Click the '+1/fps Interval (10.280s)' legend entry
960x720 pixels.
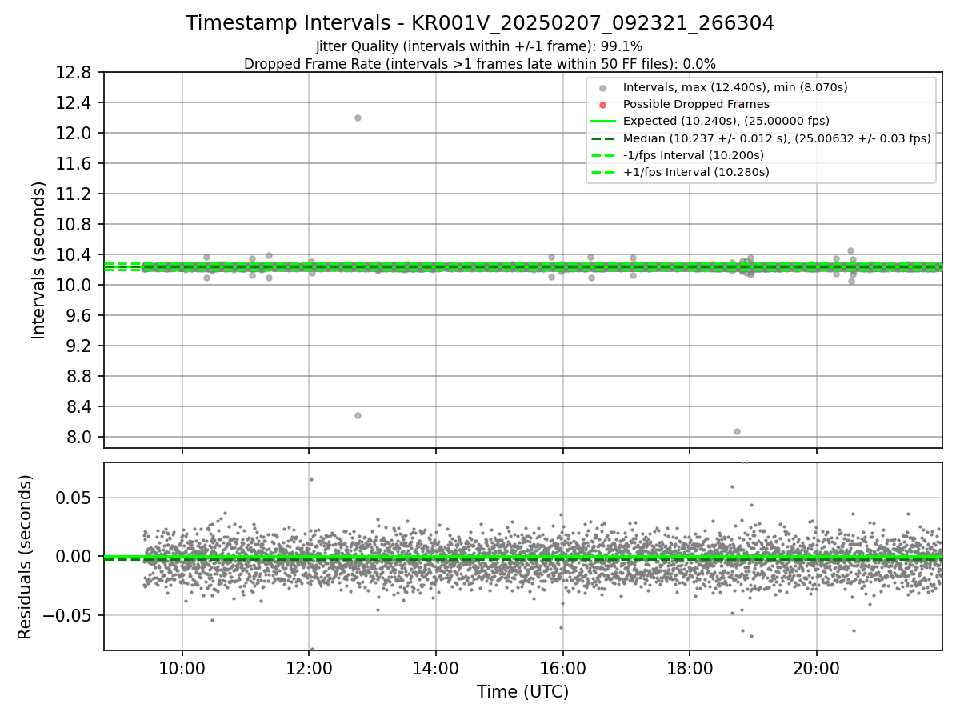pyautogui.click(x=694, y=171)
